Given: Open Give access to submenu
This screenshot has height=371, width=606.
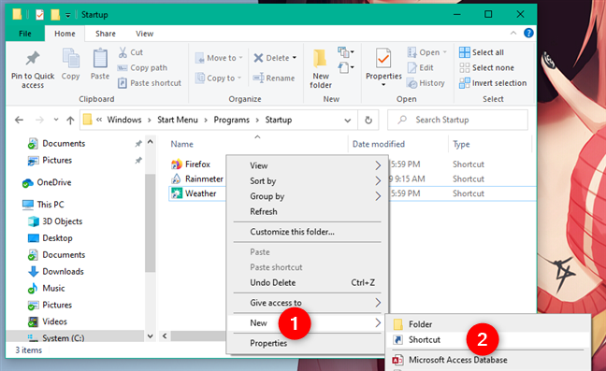Looking at the screenshot, I should click(x=308, y=303).
